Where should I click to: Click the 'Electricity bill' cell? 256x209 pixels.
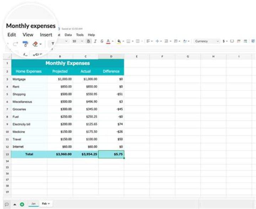click(29, 124)
